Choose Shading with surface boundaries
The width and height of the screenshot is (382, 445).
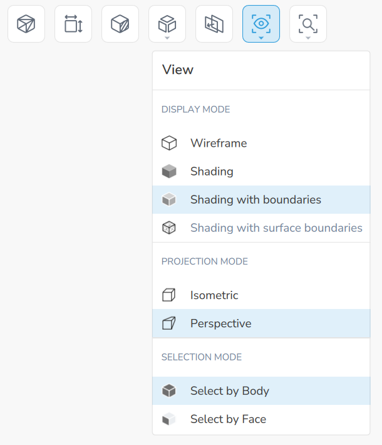[x=276, y=228]
